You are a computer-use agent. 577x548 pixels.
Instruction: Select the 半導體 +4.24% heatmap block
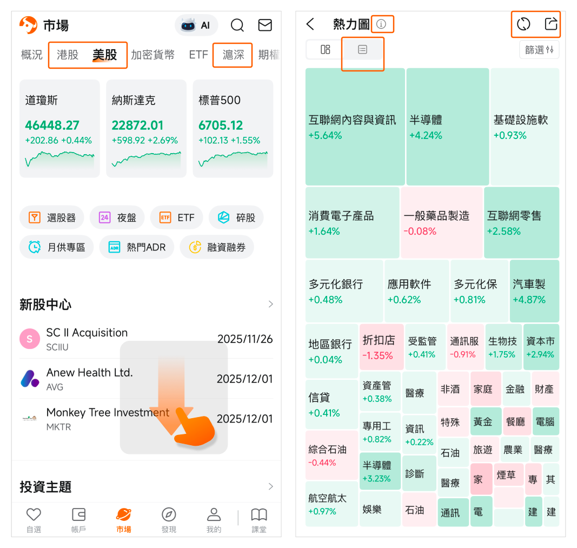[447, 127]
